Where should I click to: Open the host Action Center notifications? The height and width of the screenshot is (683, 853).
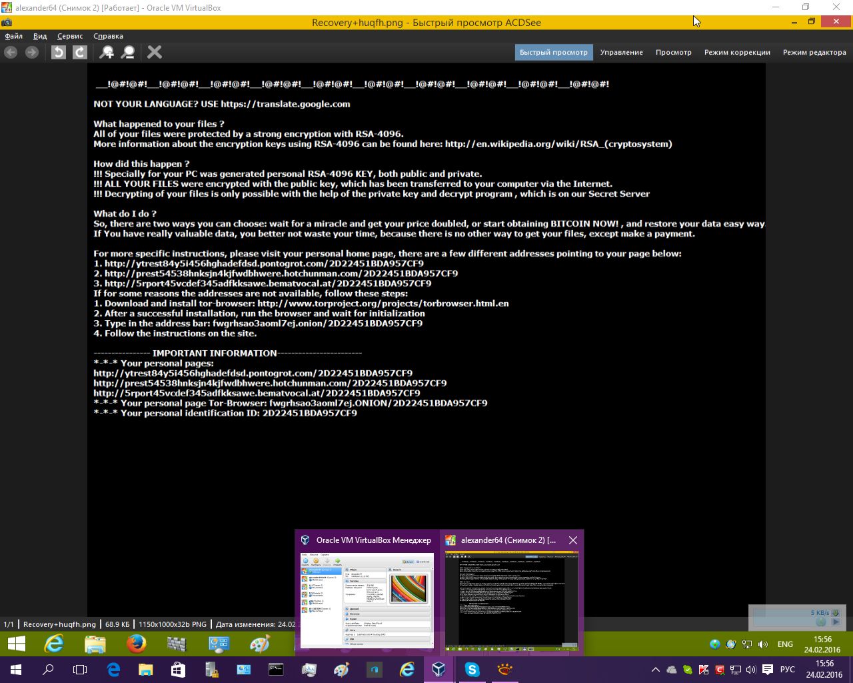768,670
